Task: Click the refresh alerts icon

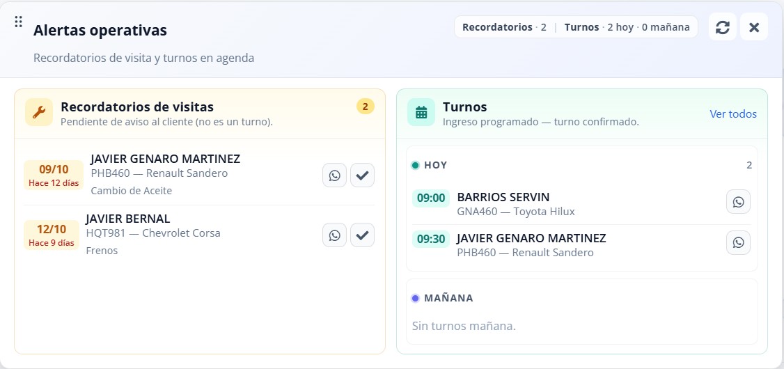Action: coord(722,27)
